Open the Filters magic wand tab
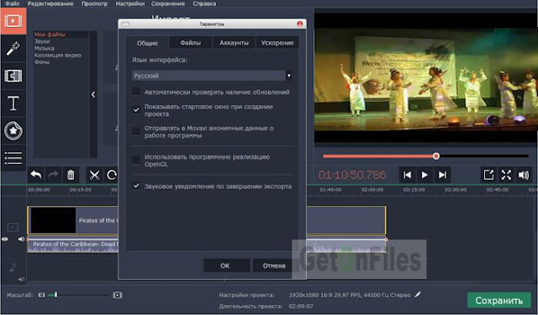 13,49
